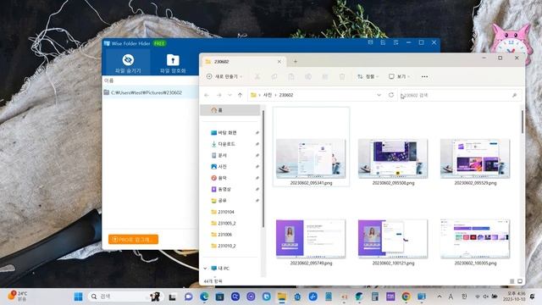Click the Delete trash icon in Explorer toolbar
Screen dimensions: 542x305
(x=342, y=76)
